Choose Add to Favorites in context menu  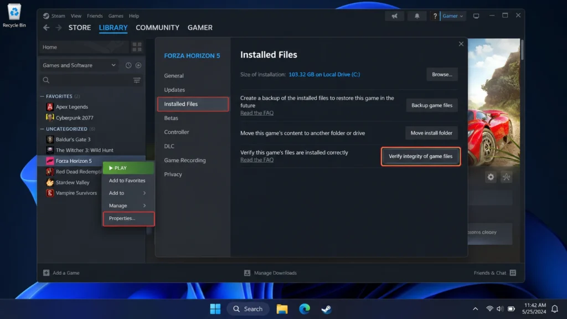[x=128, y=181]
